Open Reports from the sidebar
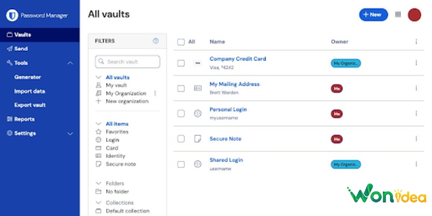The width and height of the screenshot is (432, 216). pos(24,119)
